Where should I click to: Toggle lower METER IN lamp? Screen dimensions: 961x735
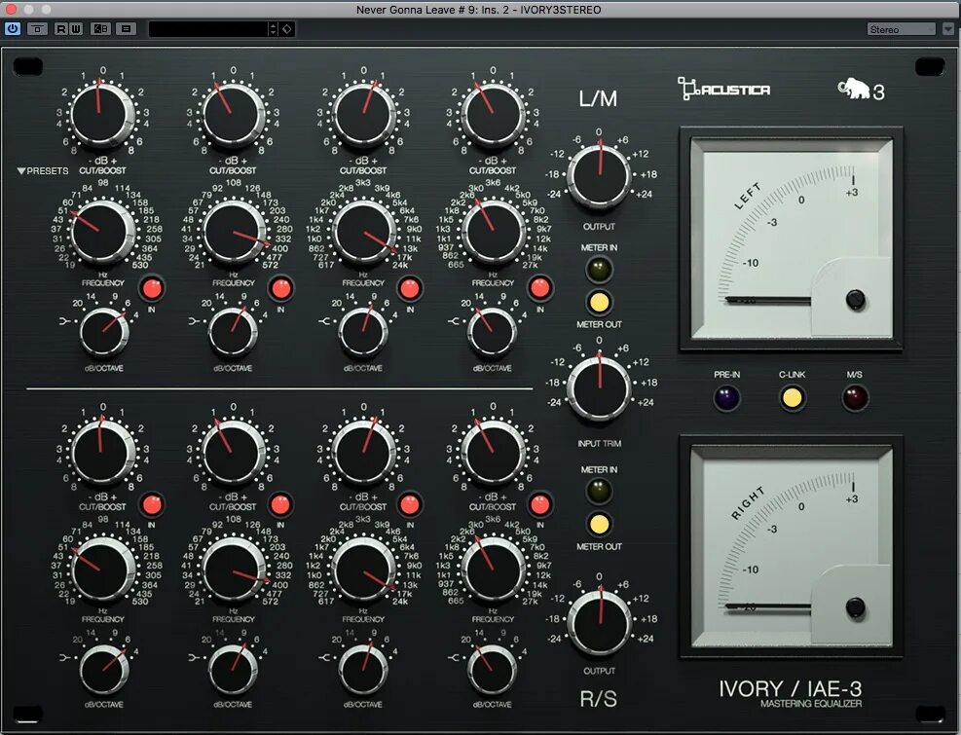(x=599, y=491)
